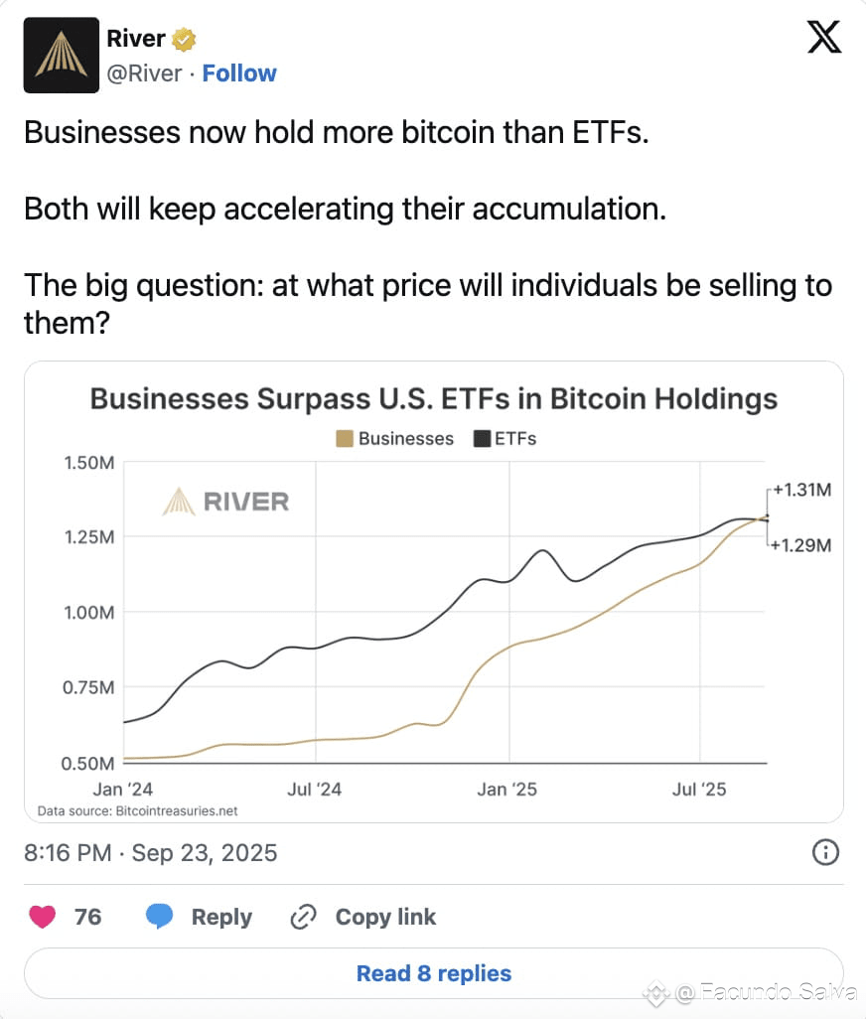866x1019 pixels.
Task: Open the X logo in the top corner
Action: [823, 37]
